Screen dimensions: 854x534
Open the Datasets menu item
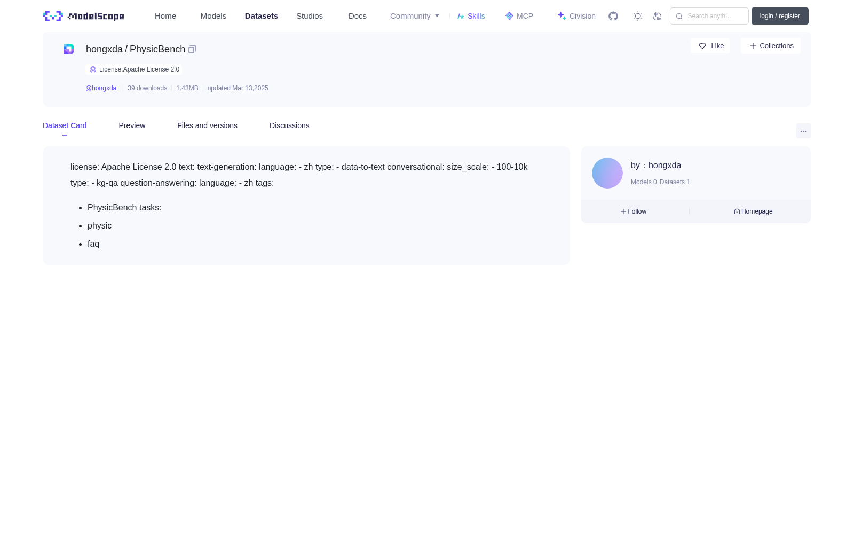pos(262,16)
